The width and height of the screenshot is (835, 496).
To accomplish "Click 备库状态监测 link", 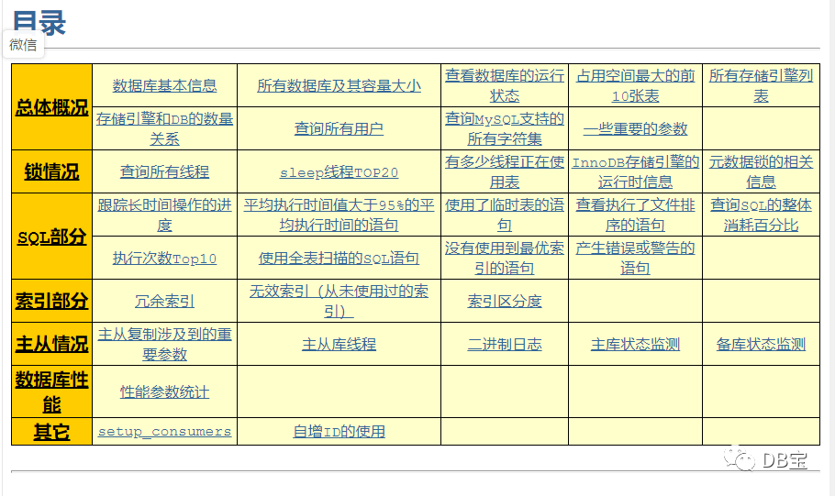I will (x=761, y=345).
